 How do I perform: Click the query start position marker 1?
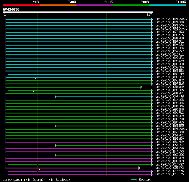[5, 14]
